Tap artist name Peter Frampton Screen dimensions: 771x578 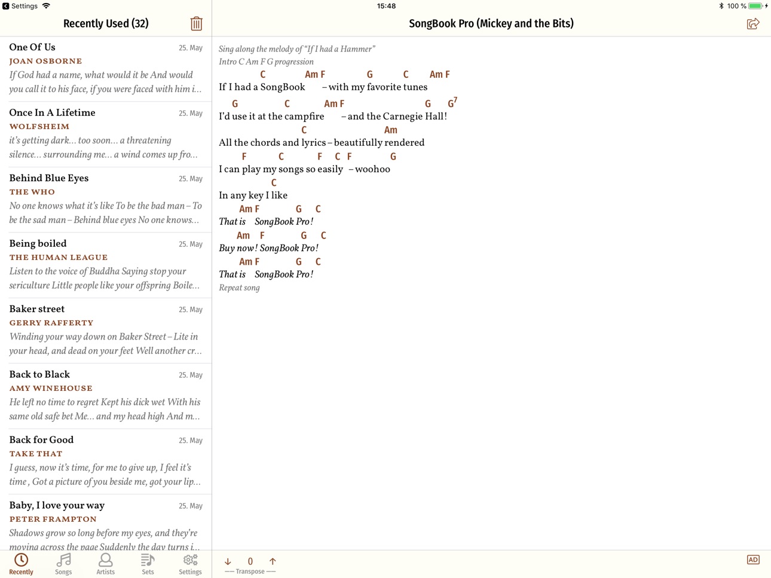53,519
